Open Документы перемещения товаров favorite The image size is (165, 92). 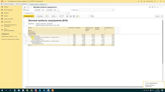[10, 39]
